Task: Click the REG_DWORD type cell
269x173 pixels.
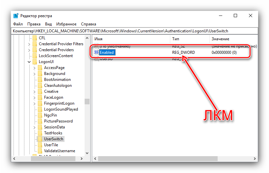Action: (183, 52)
